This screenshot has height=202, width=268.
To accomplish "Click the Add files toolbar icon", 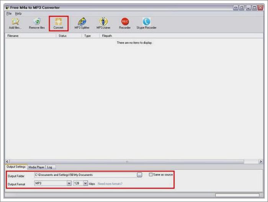I will [x=15, y=23].
